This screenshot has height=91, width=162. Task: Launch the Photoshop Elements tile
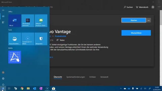click(x=28, y=21)
